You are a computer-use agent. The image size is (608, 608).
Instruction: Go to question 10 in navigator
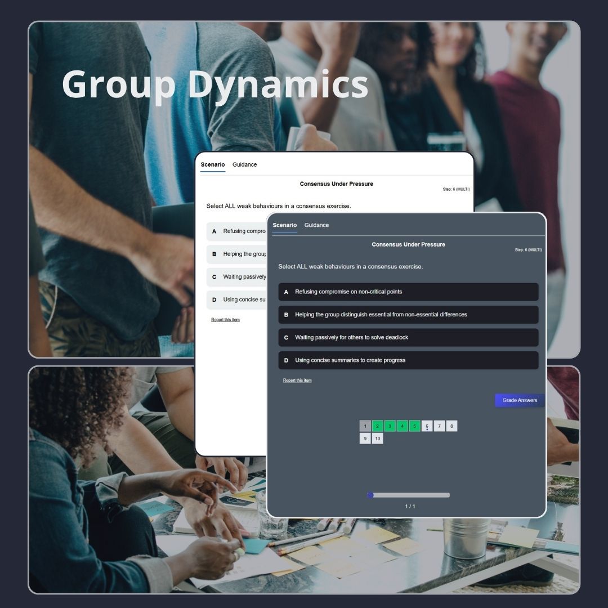(x=378, y=439)
